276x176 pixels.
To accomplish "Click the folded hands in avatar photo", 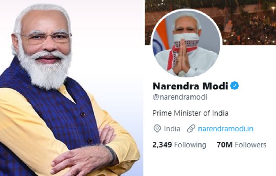I will point(181,57).
